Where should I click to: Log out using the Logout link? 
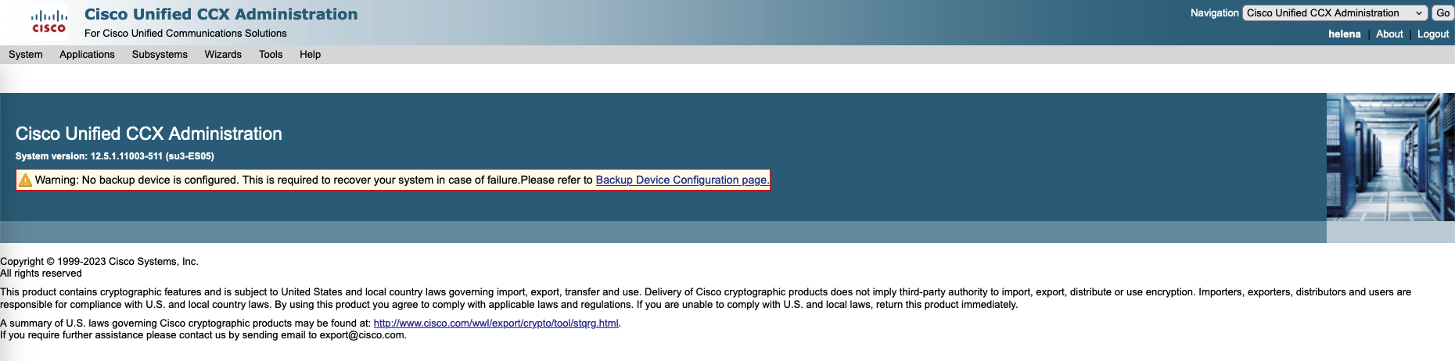coord(1432,34)
